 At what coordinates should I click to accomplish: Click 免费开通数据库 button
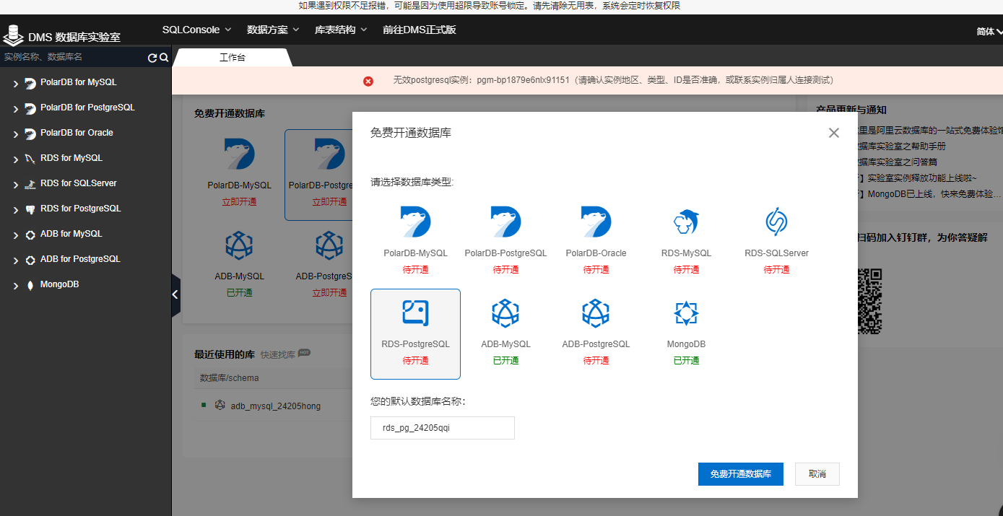[741, 474]
